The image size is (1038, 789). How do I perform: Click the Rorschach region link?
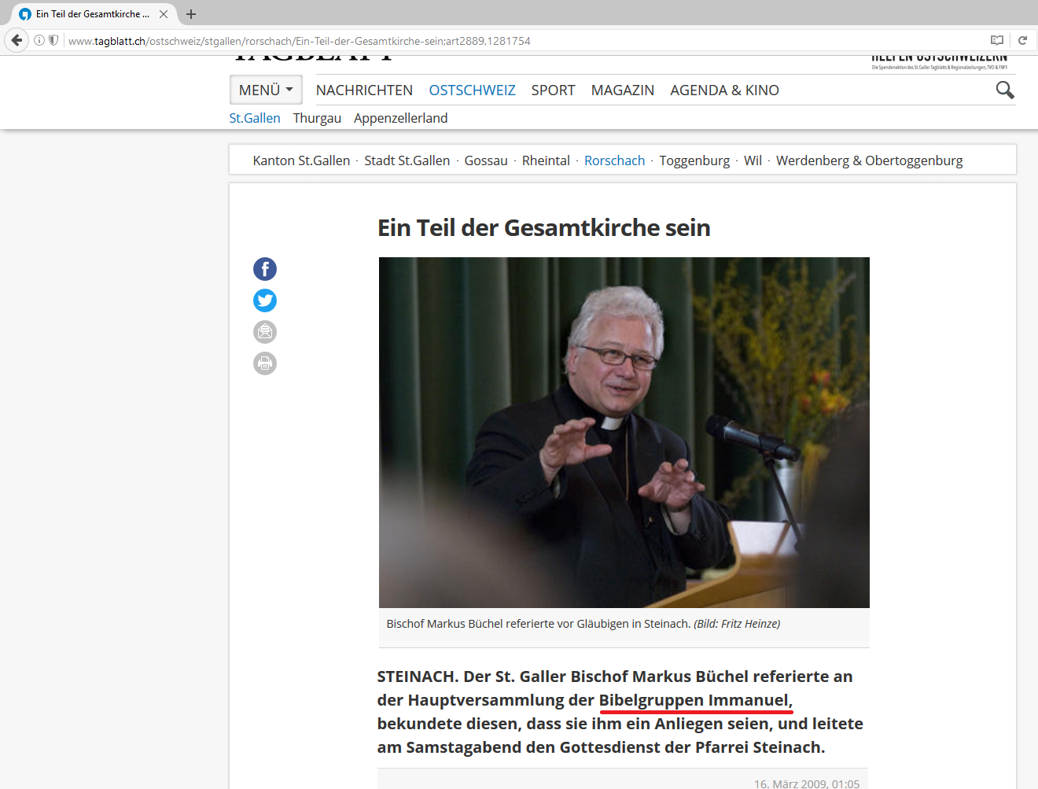pyautogui.click(x=614, y=160)
